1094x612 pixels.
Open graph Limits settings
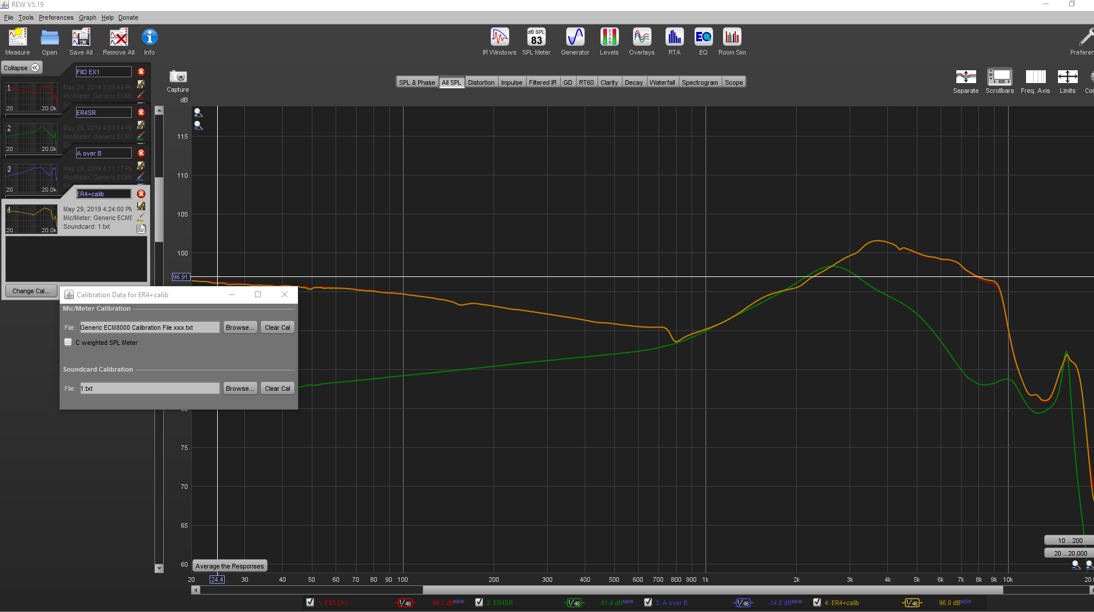1067,81
